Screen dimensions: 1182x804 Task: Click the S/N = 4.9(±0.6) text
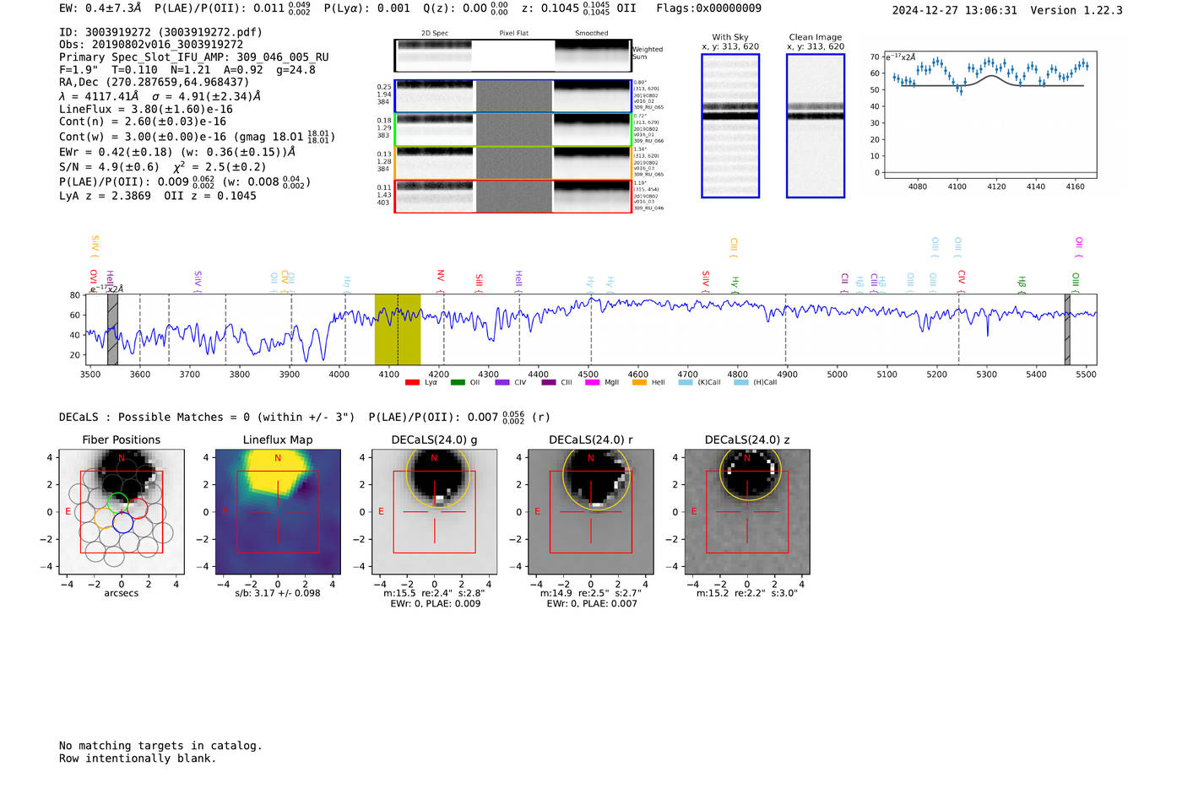(x=109, y=167)
